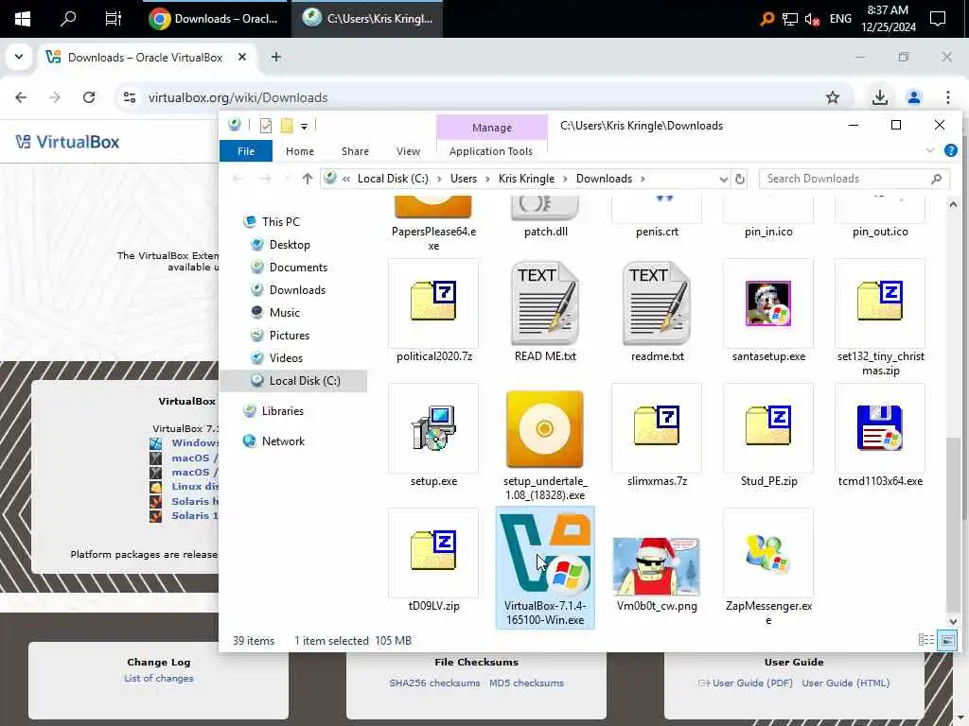Image resolution: width=969 pixels, height=726 pixels.
Task: Go up one folder level arrow
Action: click(x=308, y=179)
